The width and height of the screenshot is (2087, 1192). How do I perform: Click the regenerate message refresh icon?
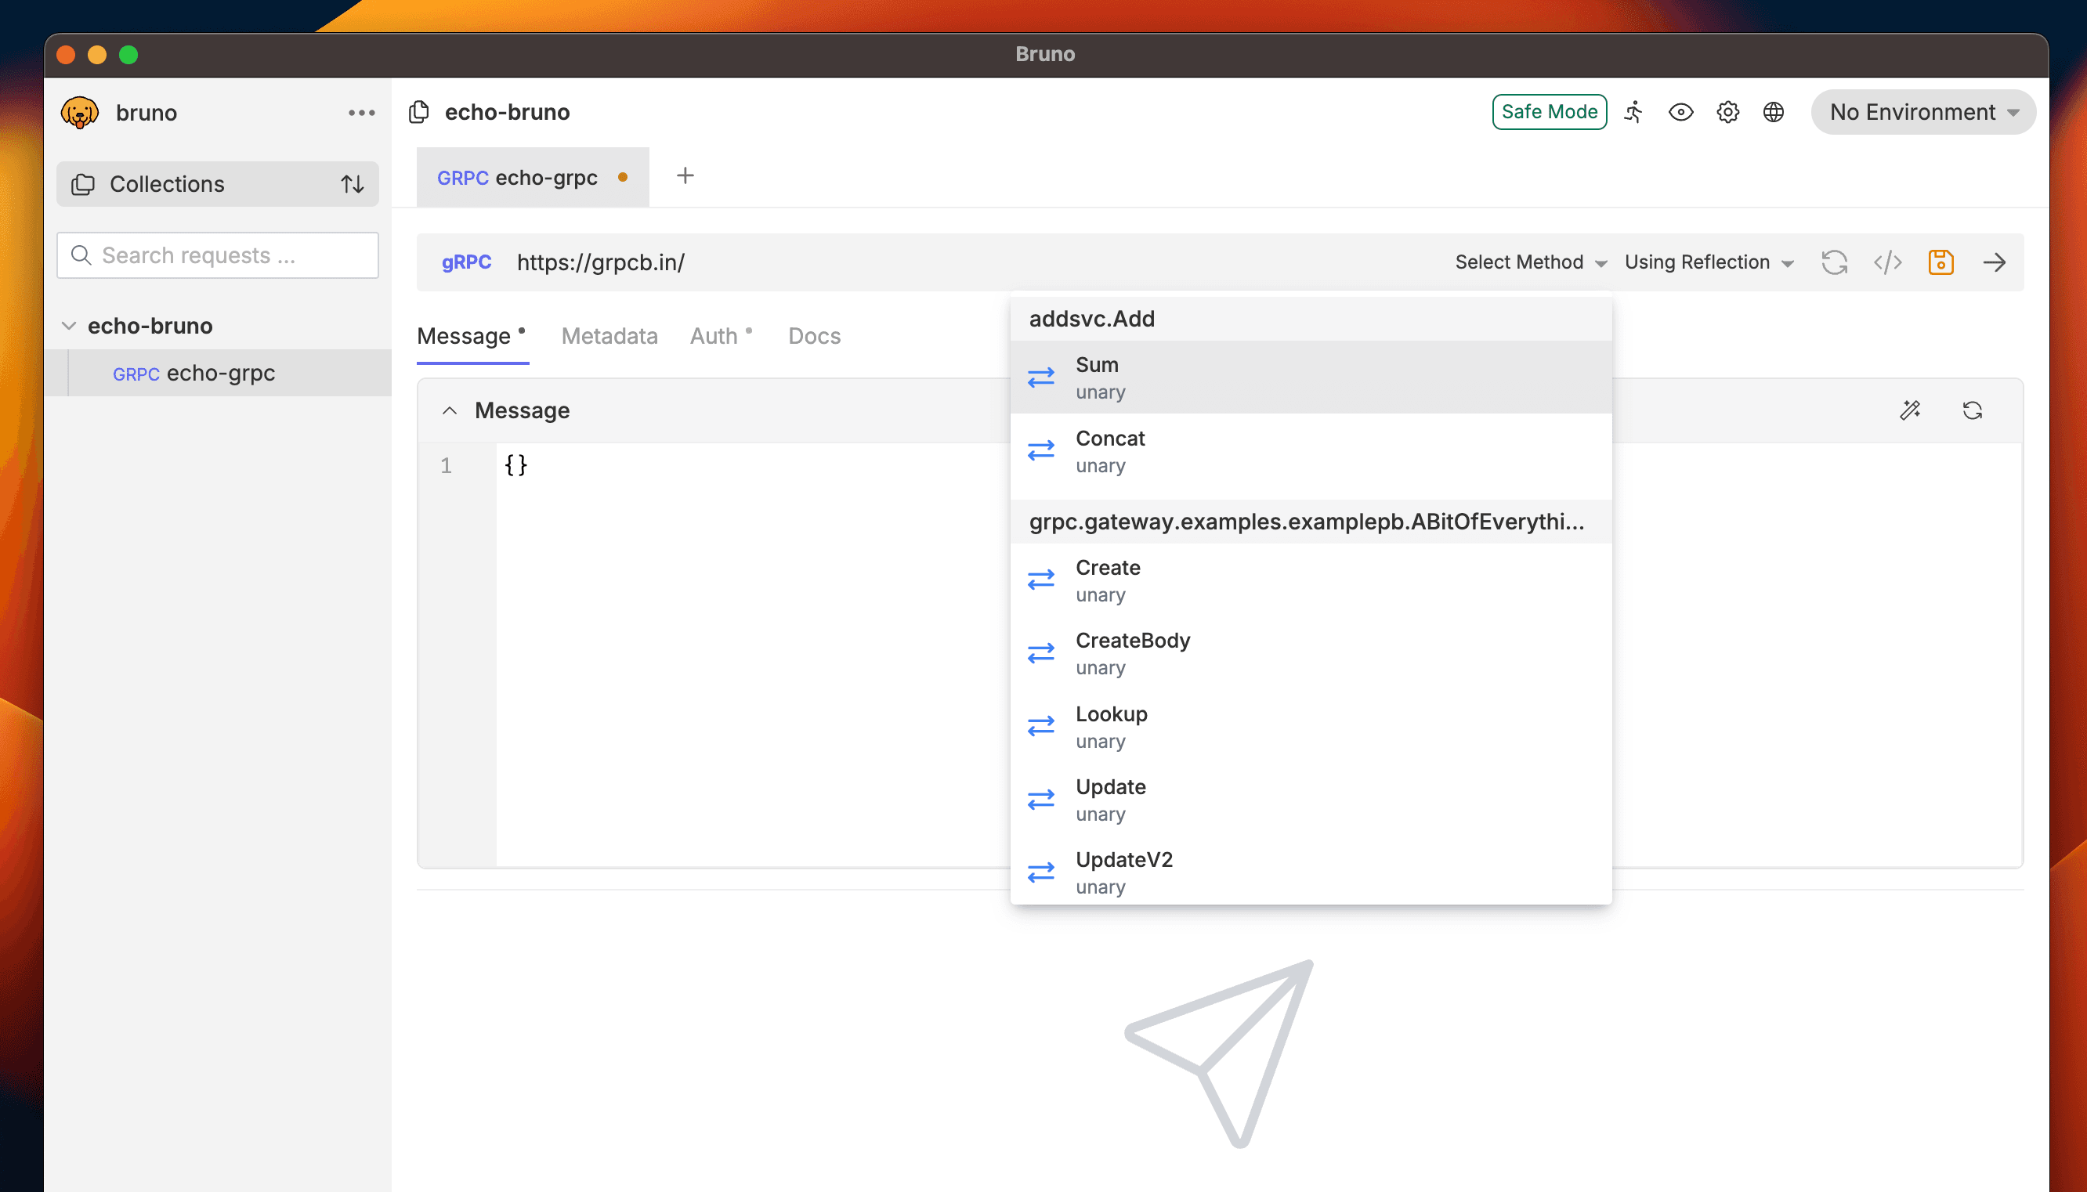pyautogui.click(x=1973, y=410)
